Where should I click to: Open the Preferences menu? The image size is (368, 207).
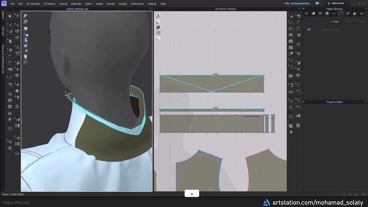[137, 4]
